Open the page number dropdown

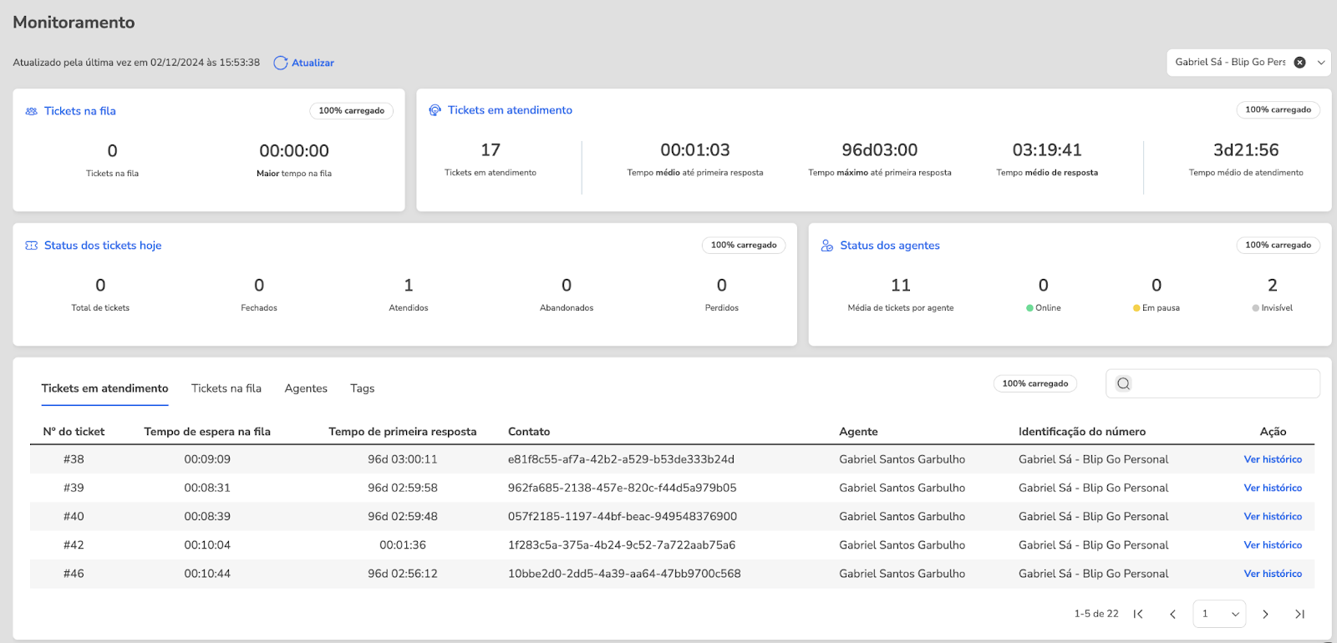(1219, 614)
